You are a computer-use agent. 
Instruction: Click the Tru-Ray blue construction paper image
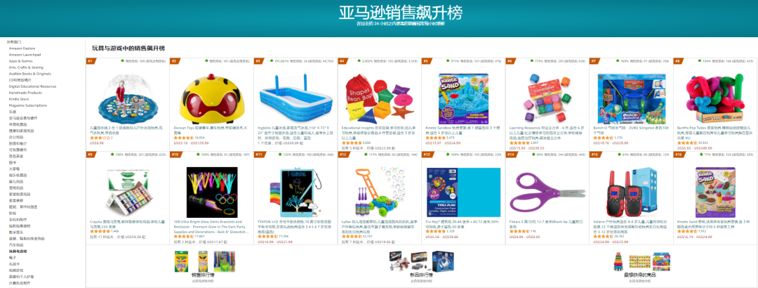pos(463,192)
